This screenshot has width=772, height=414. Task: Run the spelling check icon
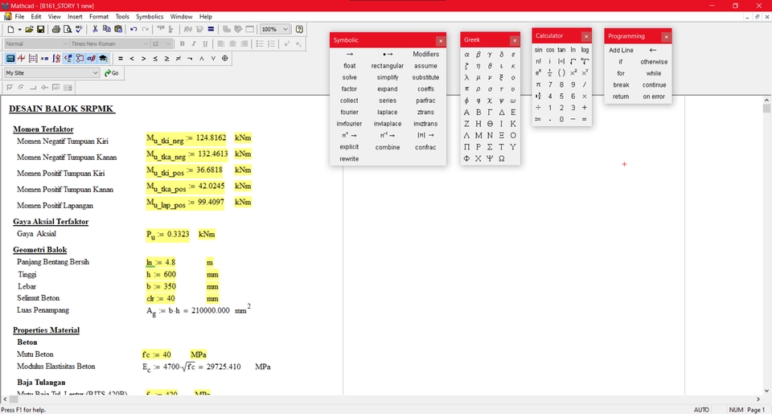point(79,30)
